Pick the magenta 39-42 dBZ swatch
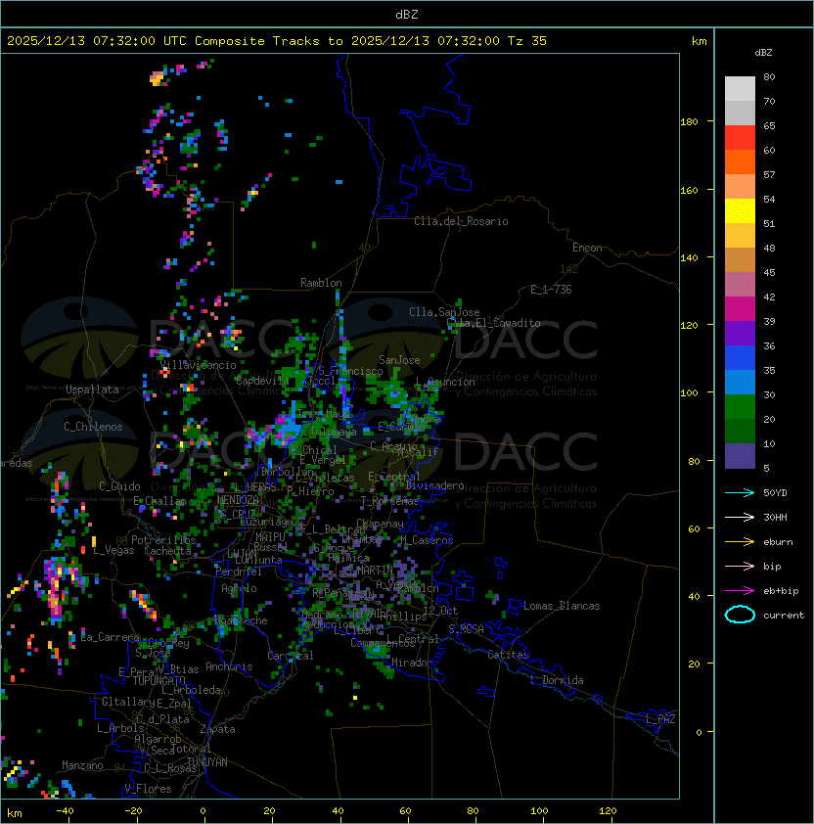 740,308
